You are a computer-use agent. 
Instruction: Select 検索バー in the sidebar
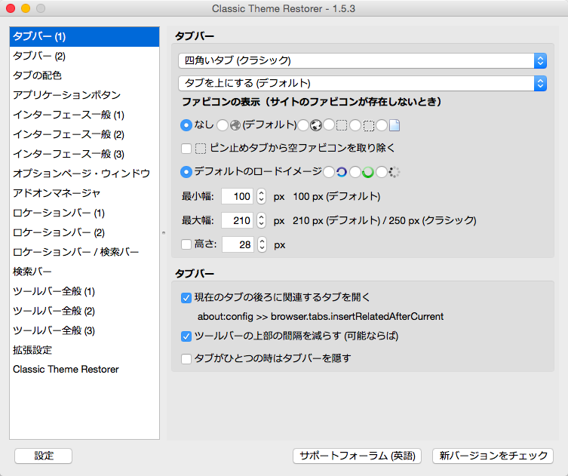84,272
